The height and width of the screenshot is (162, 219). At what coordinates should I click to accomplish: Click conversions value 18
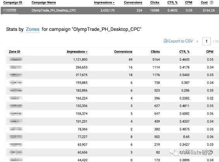pyautogui.click(x=131, y=75)
